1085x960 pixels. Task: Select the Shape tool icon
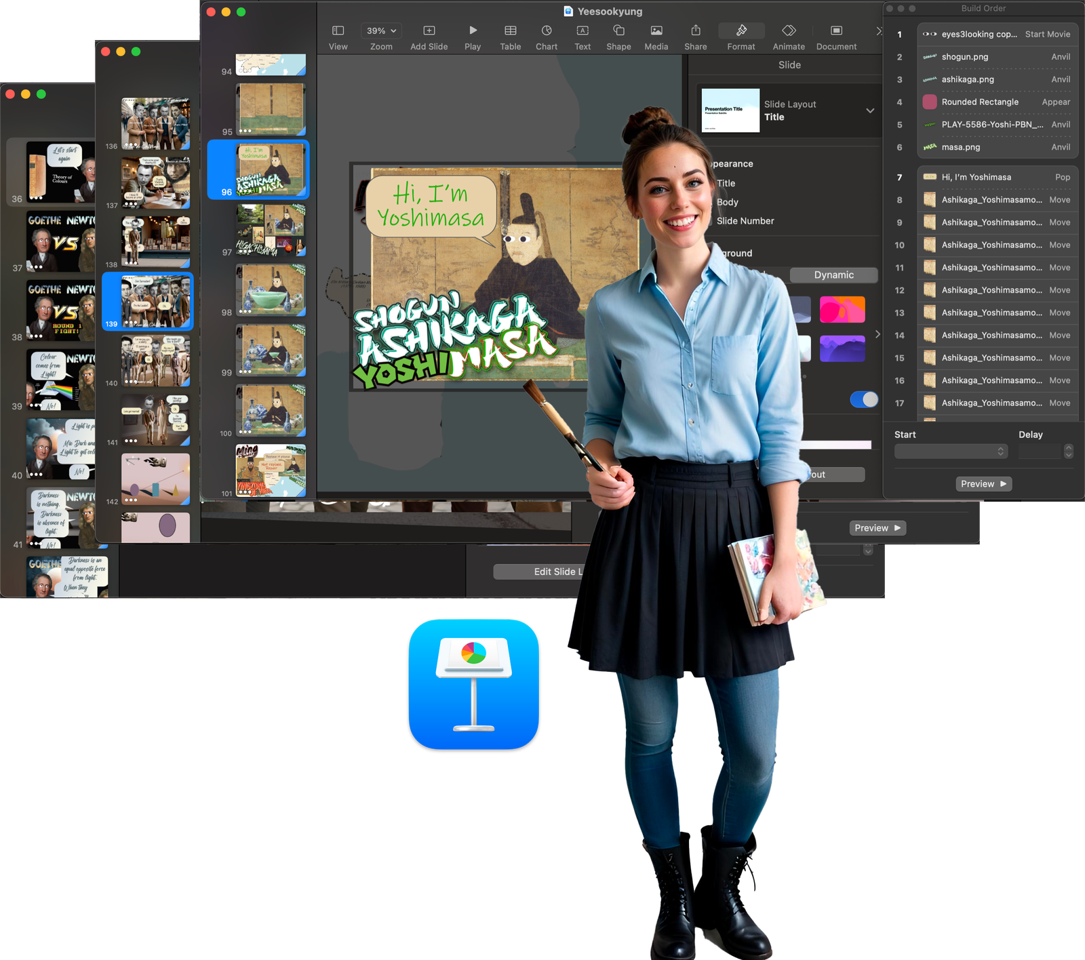[618, 31]
